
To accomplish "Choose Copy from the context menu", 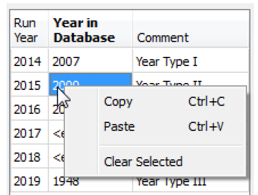I will pyautogui.click(x=118, y=102).
